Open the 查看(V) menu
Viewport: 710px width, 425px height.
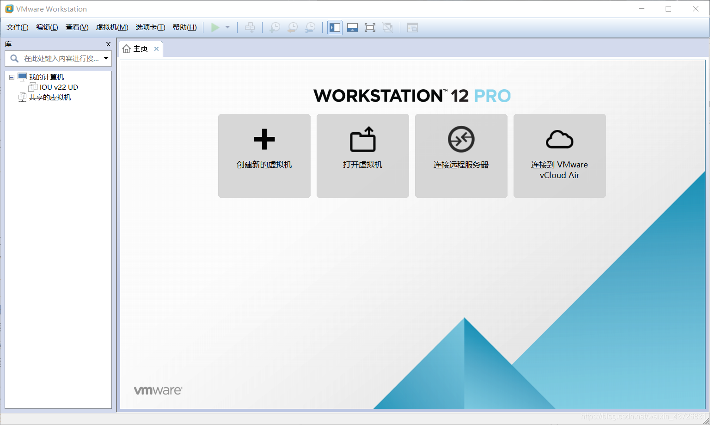(x=77, y=27)
